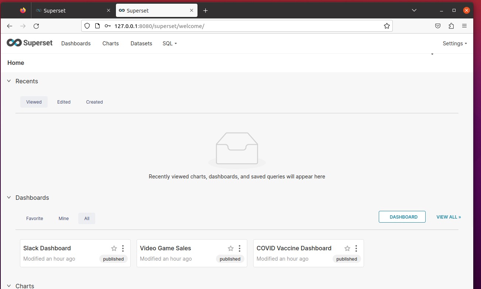Viewport: 481px width, 289px height.
Task: Open Firefox application hamburger menu
Action: [464, 26]
